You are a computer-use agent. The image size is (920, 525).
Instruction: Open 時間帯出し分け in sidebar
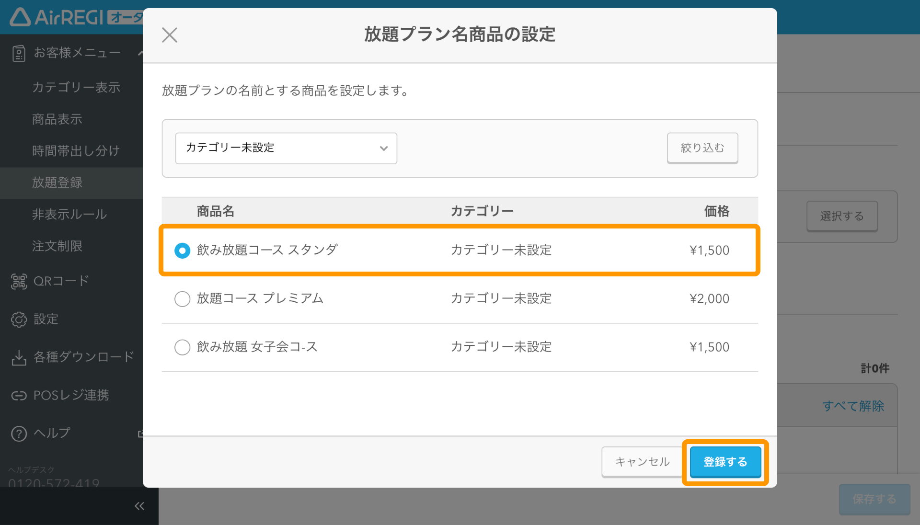pos(76,151)
